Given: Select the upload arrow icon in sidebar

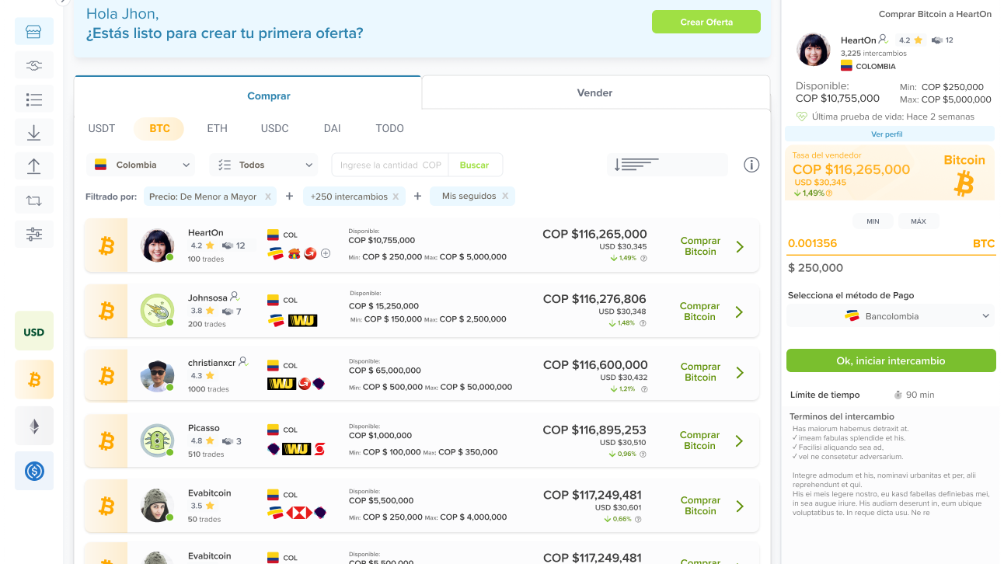Looking at the screenshot, I should click(33, 165).
